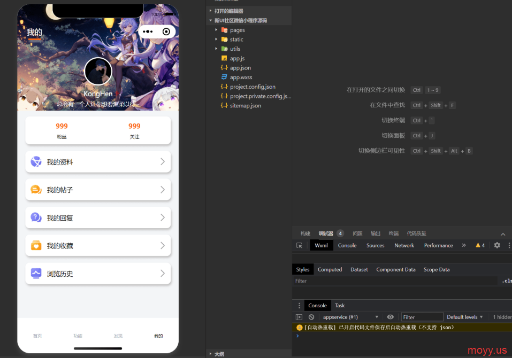The width and height of the screenshot is (512, 358).
Task: Switch to the Network tab
Action: click(404, 245)
